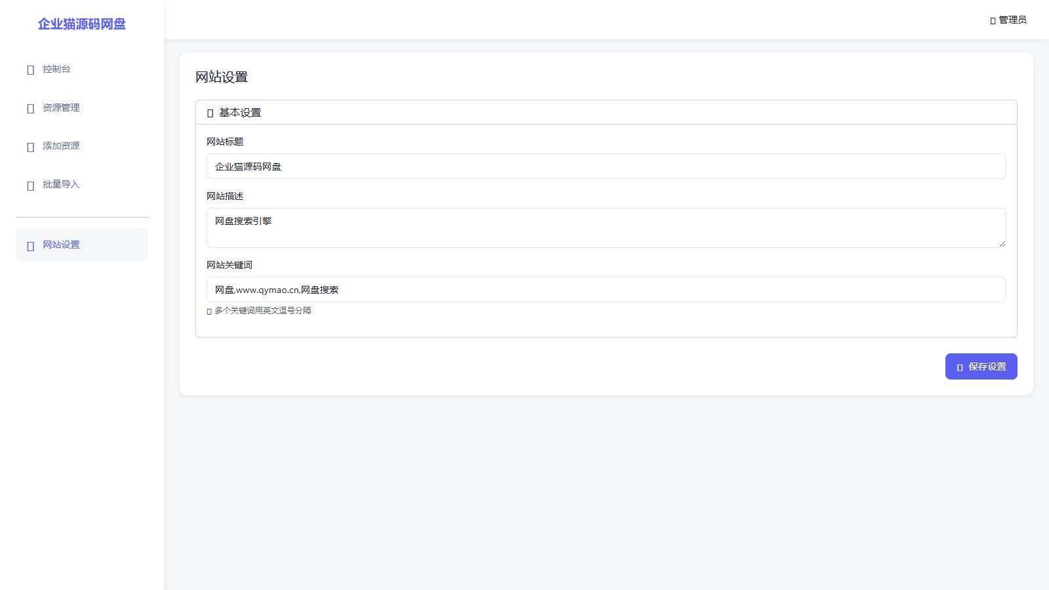Click the icon next to 基本设置 header
Viewport: 1049px width, 590px height.
(210, 113)
